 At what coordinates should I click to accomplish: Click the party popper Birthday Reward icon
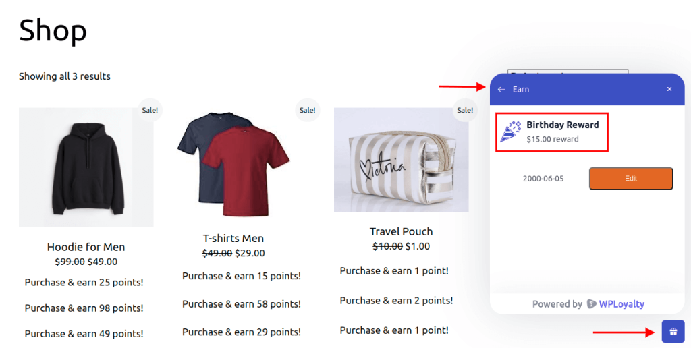point(511,132)
